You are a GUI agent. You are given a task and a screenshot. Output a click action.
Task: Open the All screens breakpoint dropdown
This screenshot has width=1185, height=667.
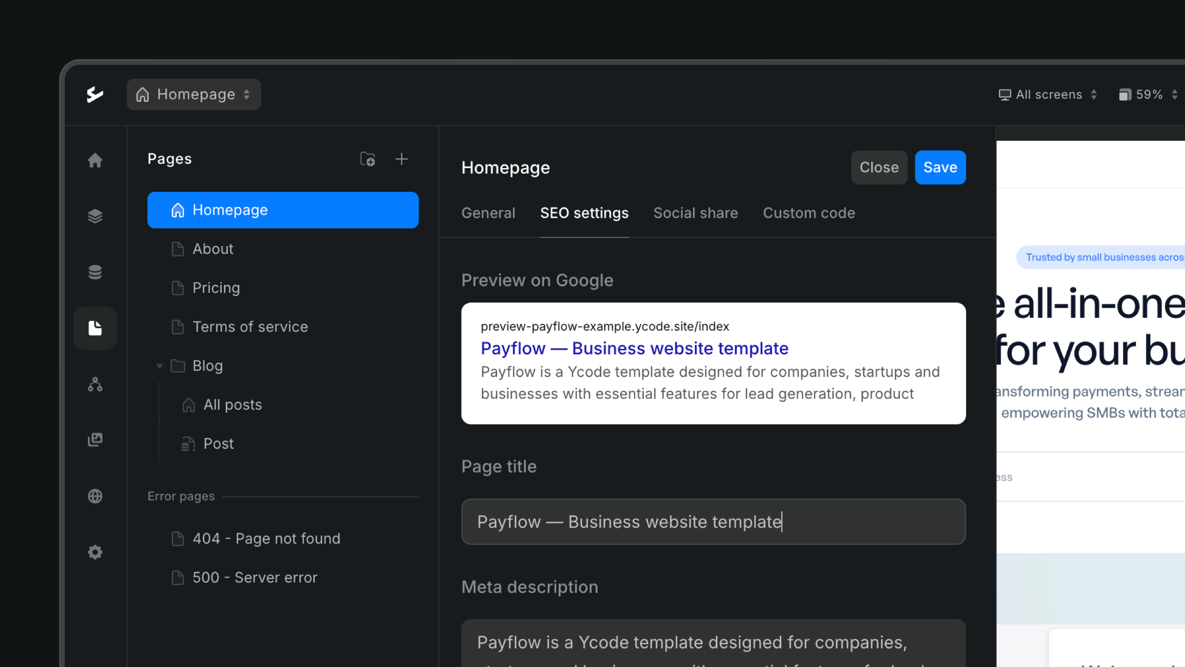(x=1048, y=94)
